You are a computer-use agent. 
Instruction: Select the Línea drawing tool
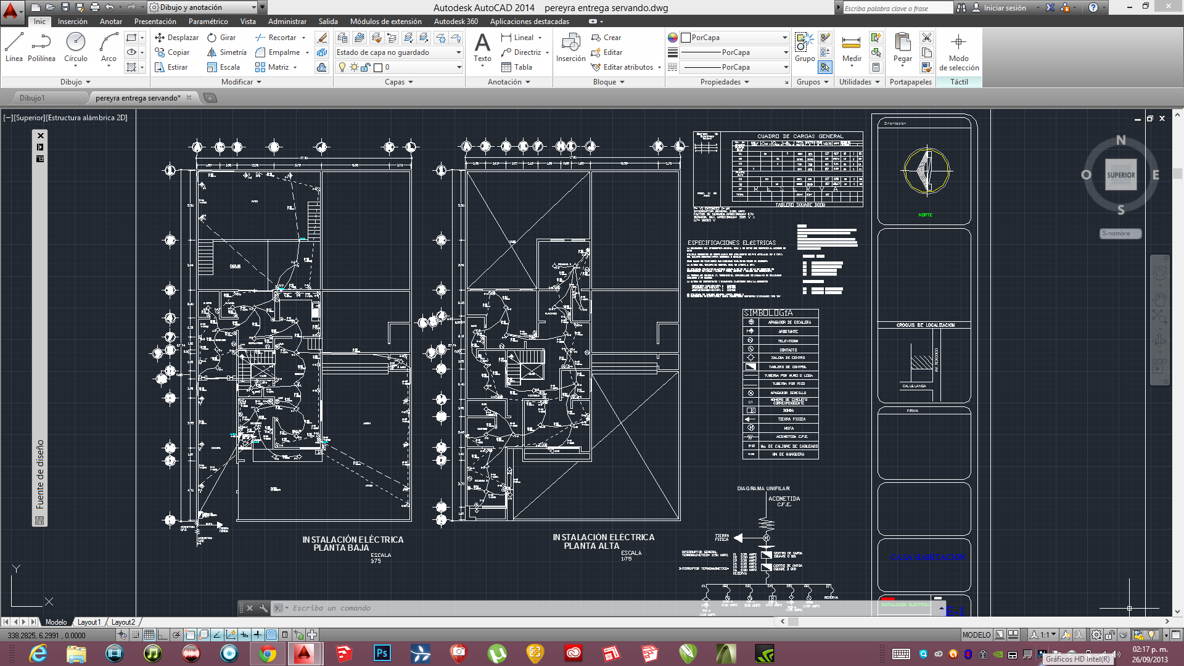(x=14, y=47)
